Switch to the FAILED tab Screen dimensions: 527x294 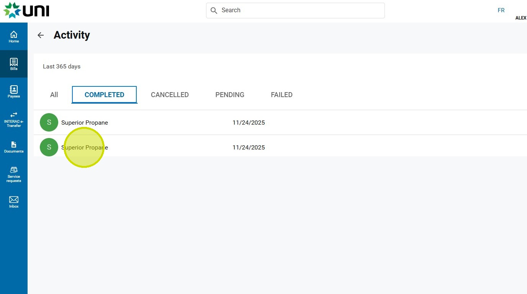282,95
